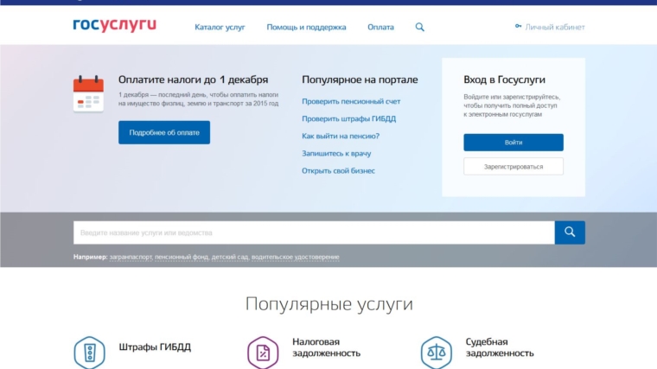
Task: Select example query водительское удостоверение
Action: coord(296,257)
